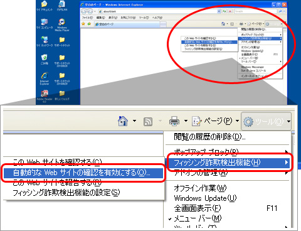Open the Internet Explorer desktop icon
301x231 pixels.
(x=45, y=78)
